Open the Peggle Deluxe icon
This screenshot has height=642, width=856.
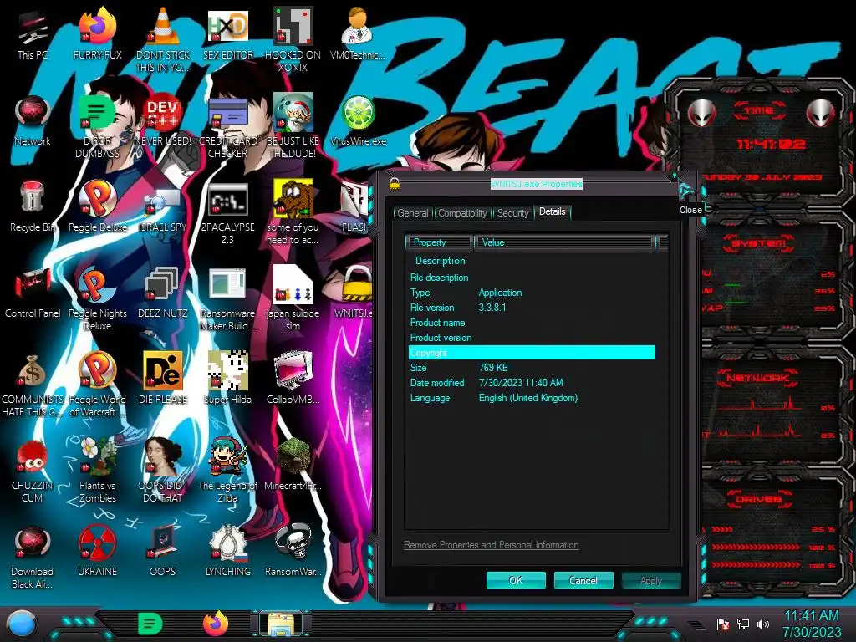(x=97, y=206)
